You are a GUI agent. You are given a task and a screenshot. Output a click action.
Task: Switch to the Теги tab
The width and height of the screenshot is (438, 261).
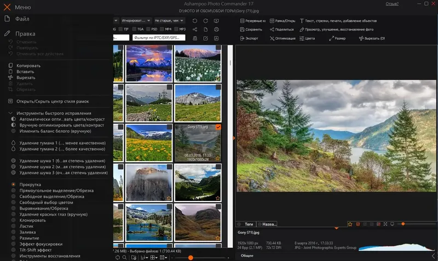coord(247,224)
